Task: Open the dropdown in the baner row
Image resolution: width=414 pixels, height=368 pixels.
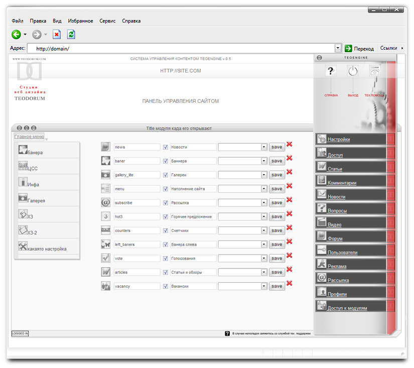Action: coord(264,161)
